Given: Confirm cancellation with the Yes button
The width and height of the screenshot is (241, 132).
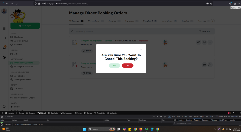Looking at the screenshot, I should coord(114,65).
